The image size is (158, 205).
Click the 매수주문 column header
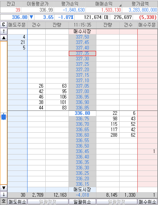click(x=147, y=25)
